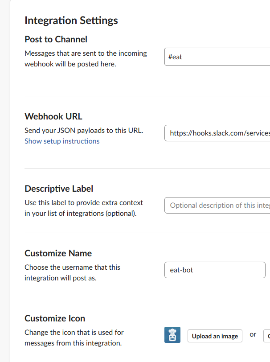Click the incoming webhook description text

click(x=86, y=58)
